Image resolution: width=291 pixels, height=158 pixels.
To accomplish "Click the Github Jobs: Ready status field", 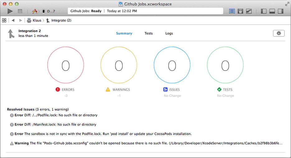I will click(x=146, y=11).
